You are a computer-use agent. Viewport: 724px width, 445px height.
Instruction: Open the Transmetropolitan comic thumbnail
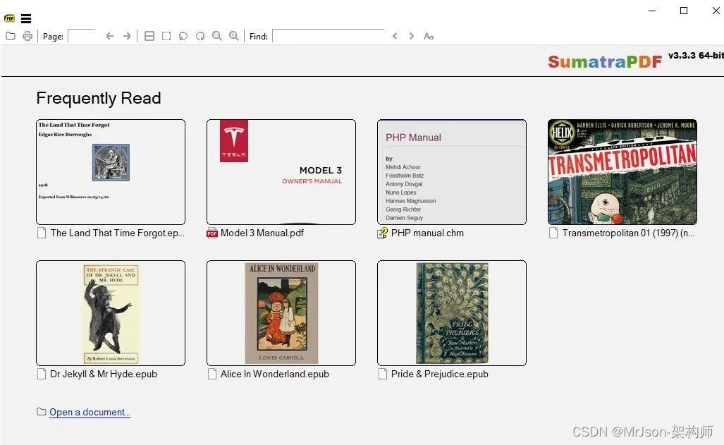[x=622, y=172]
